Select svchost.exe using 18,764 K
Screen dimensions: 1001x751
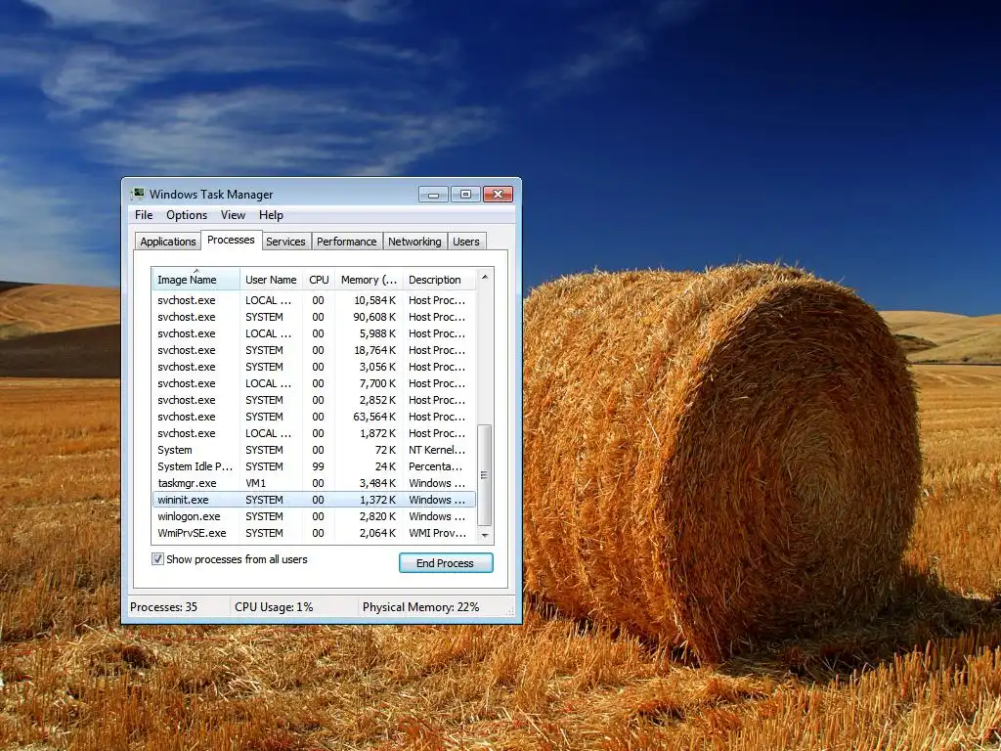(314, 351)
